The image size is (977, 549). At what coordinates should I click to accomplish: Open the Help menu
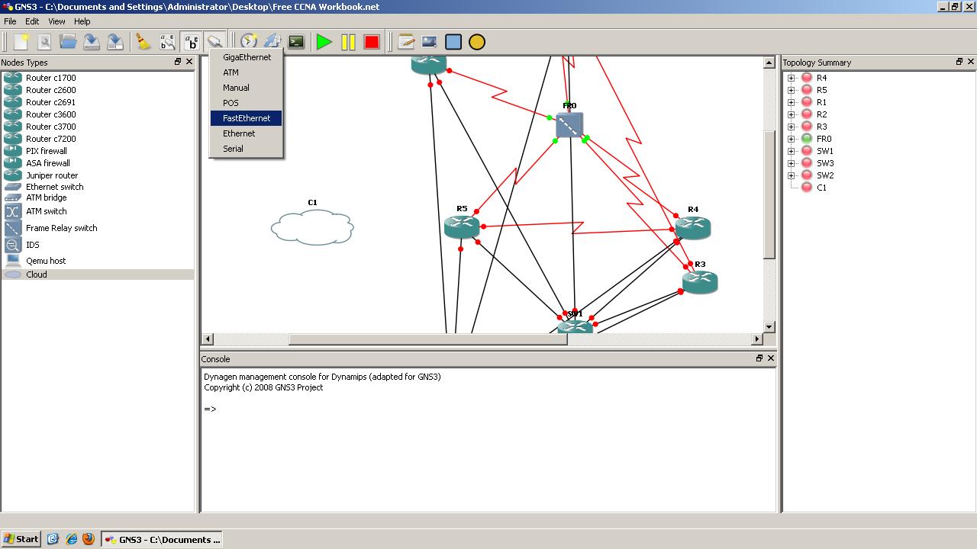[x=82, y=21]
